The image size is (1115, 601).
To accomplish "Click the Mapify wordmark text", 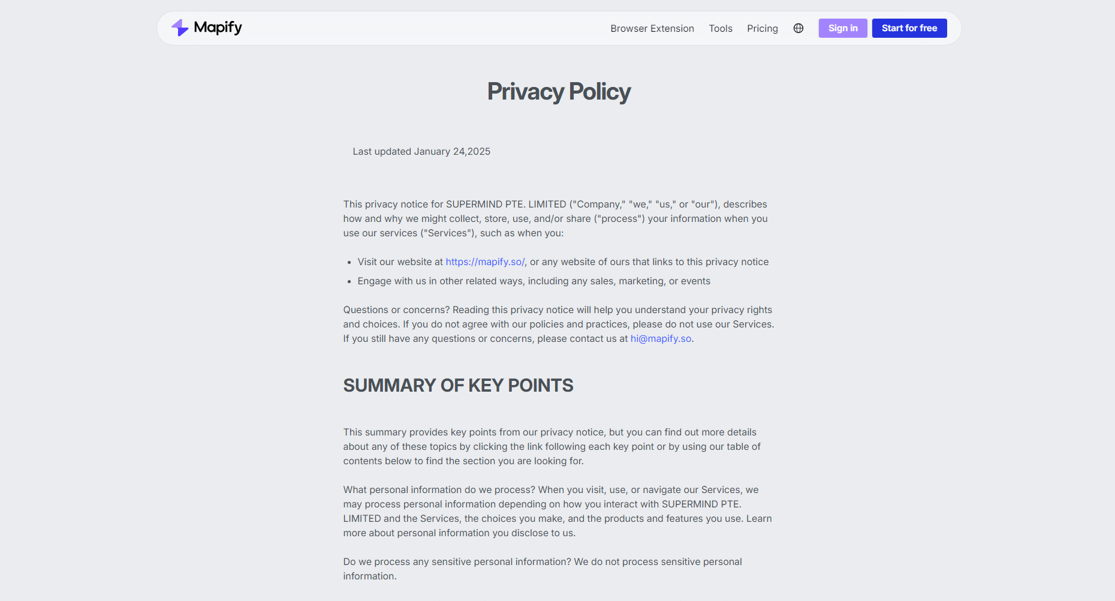I will (x=218, y=28).
